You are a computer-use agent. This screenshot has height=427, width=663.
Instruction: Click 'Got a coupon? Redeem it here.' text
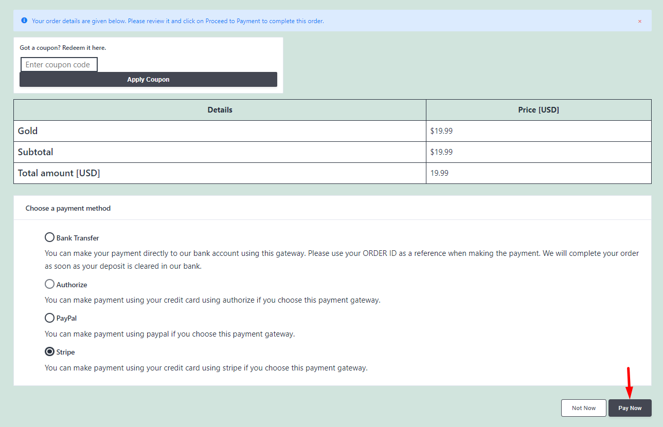pyautogui.click(x=63, y=48)
